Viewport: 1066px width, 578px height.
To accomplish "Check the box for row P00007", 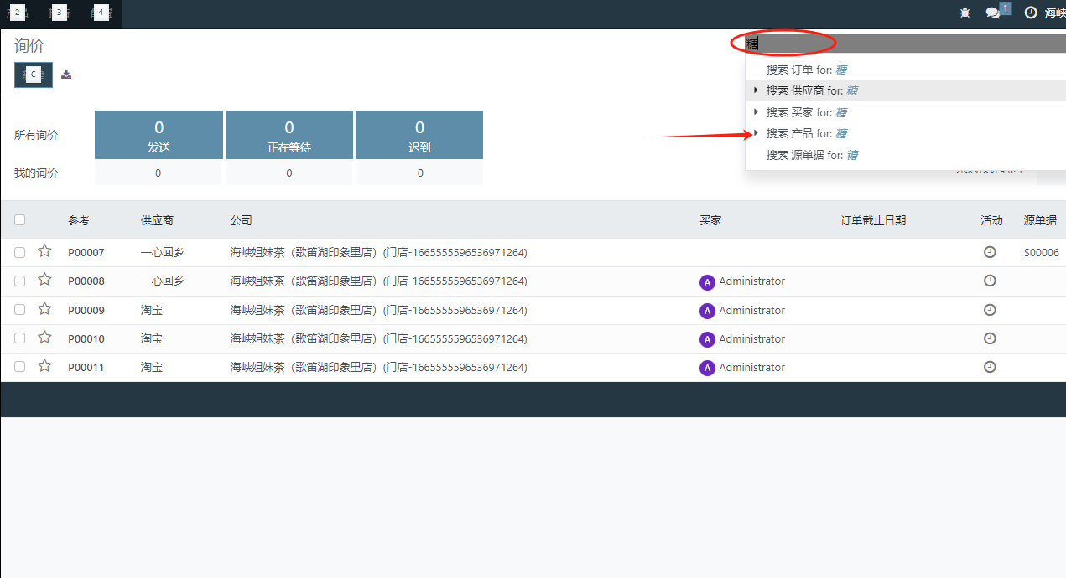I will pos(20,252).
